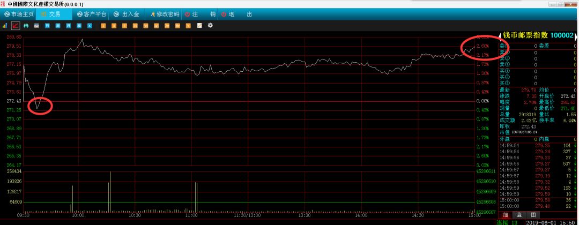Click the 成交额 value 2.02亿

pyautogui.click(x=528, y=121)
